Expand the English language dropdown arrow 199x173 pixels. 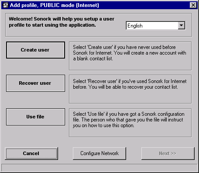tap(182, 26)
